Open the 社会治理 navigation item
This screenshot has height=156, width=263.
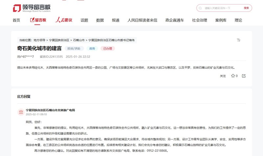coord(200,20)
